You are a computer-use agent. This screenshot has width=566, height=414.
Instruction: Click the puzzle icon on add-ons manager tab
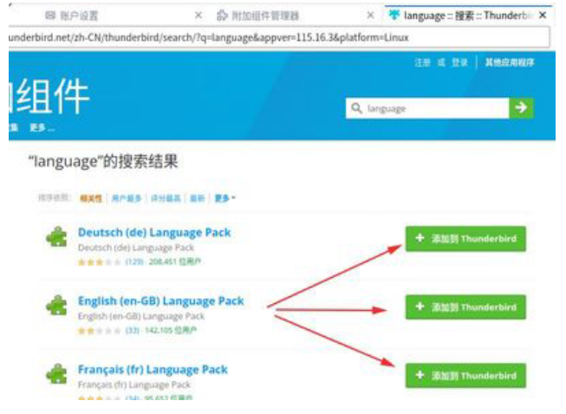tap(222, 16)
